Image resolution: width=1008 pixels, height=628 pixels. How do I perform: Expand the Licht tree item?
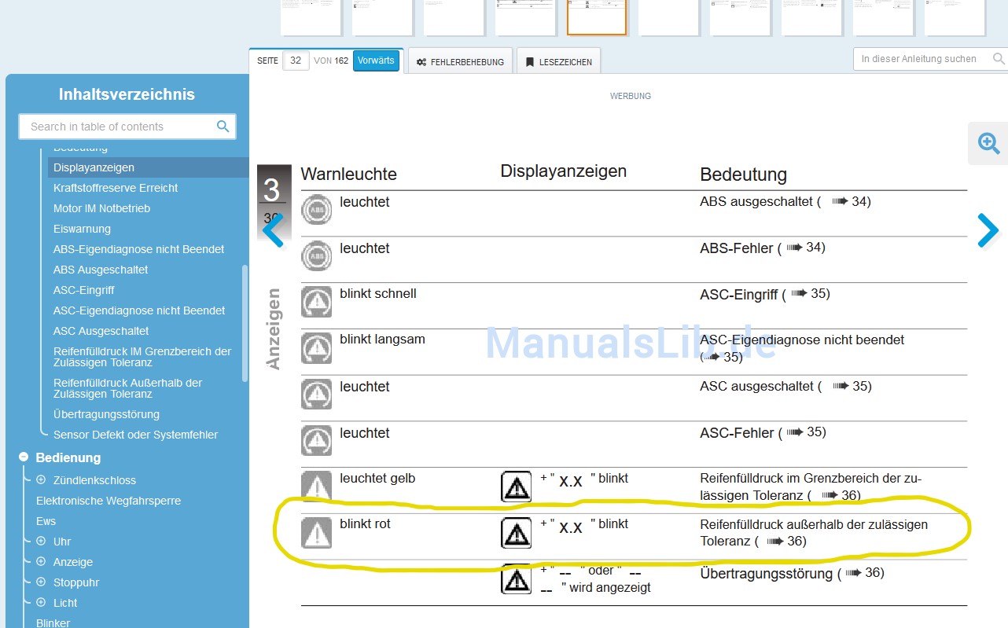click(x=41, y=603)
